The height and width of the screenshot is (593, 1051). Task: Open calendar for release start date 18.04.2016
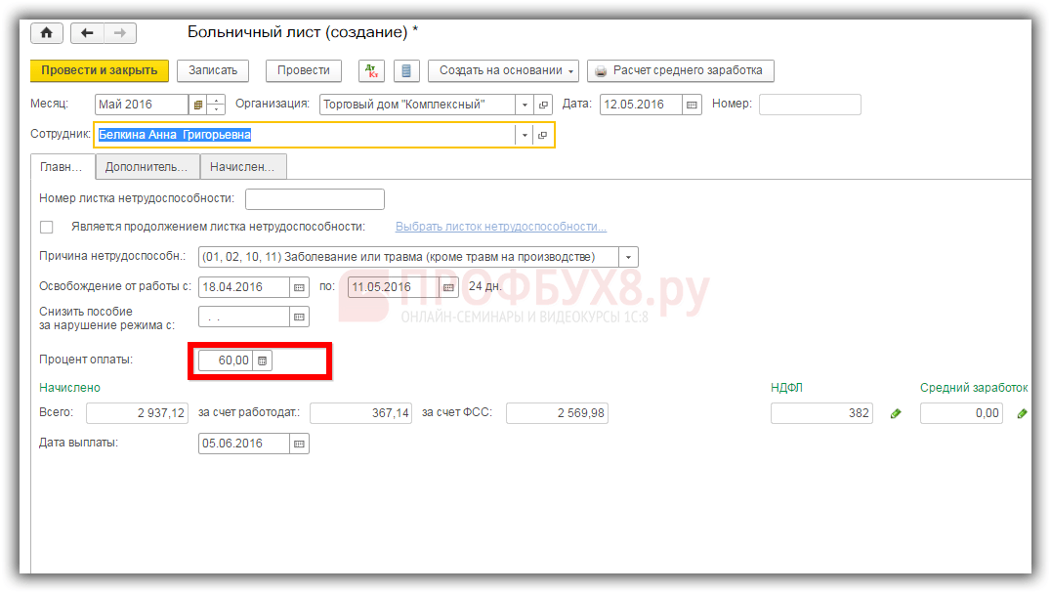(x=299, y=287)
